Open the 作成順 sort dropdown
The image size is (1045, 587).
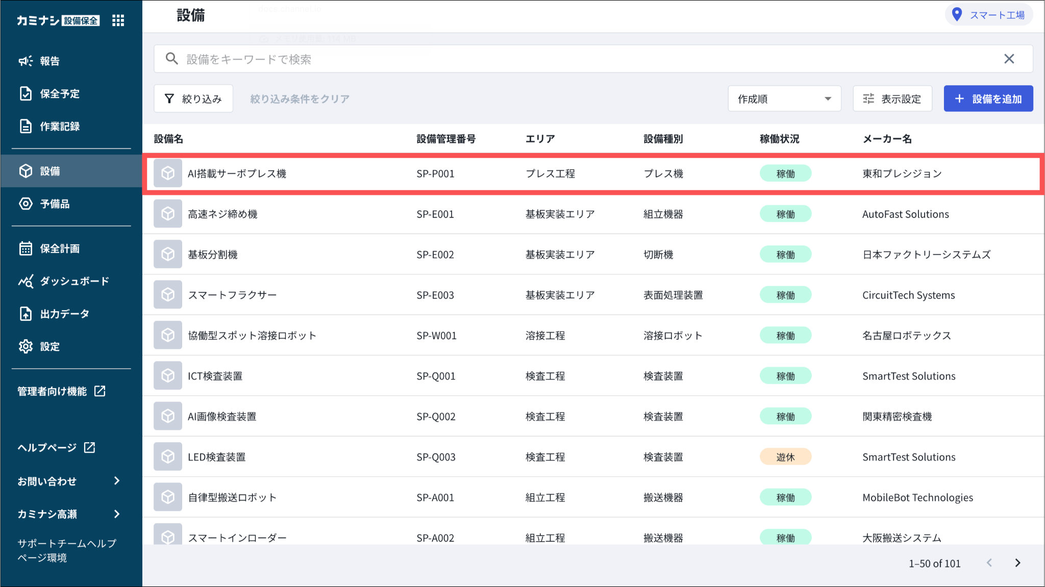(784, 99)
